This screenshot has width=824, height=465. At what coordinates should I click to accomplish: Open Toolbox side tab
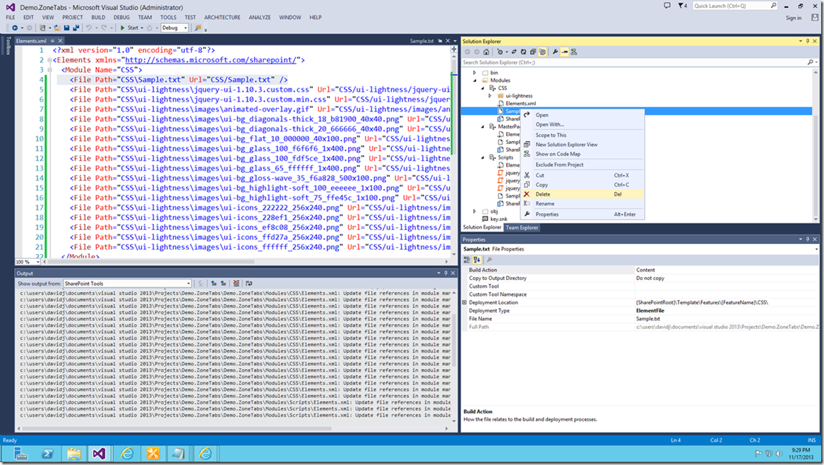point(8,46)
